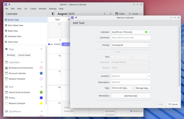Click the pin icon in main window titlebar

9,4
